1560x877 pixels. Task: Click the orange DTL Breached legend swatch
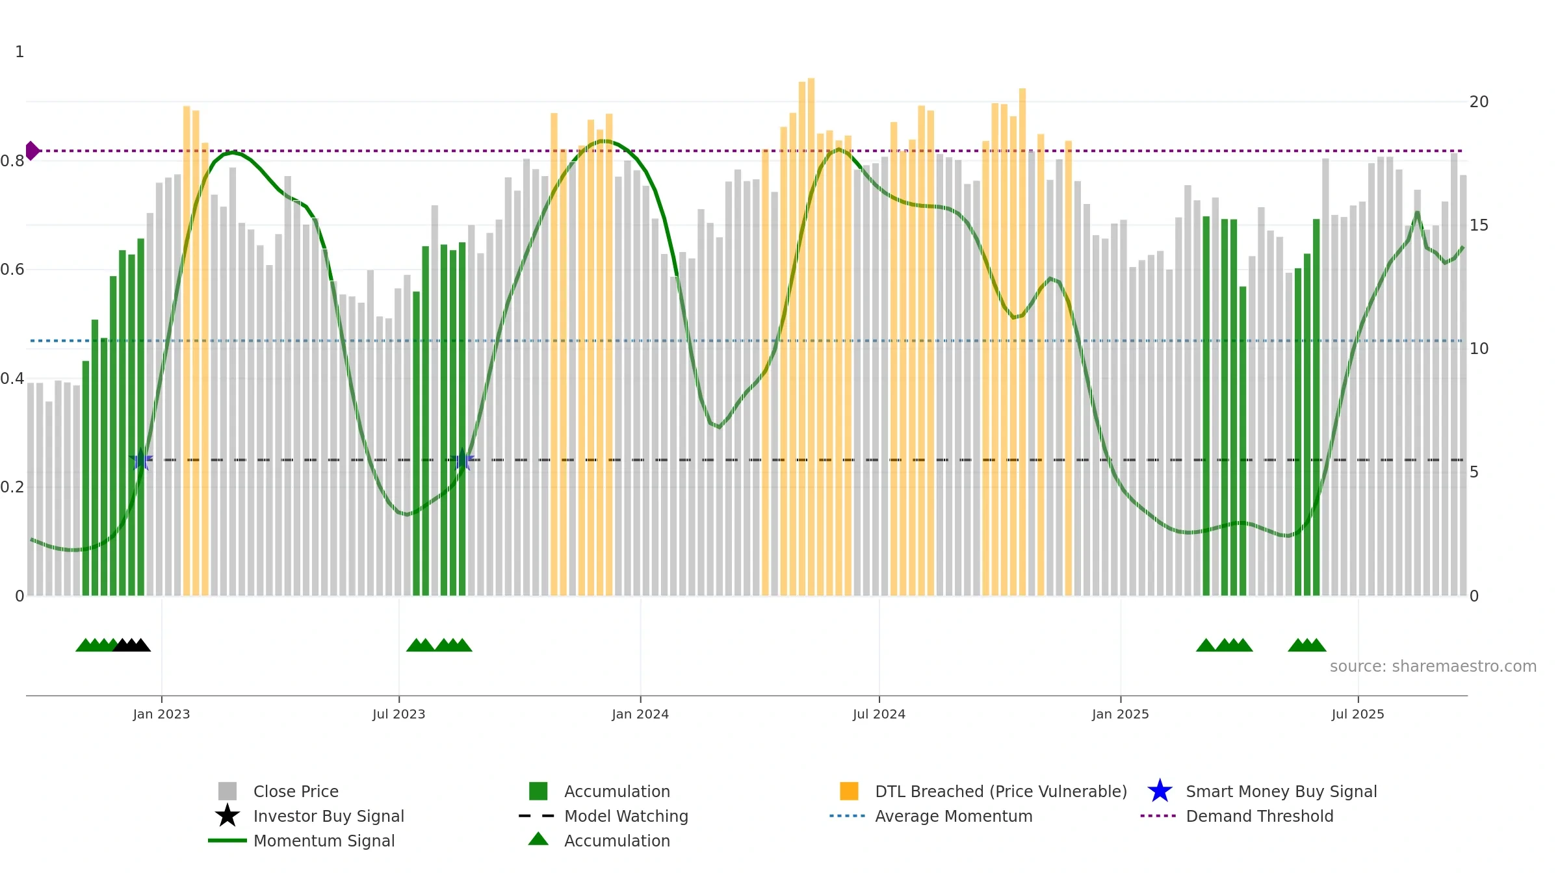coord(849,791)
